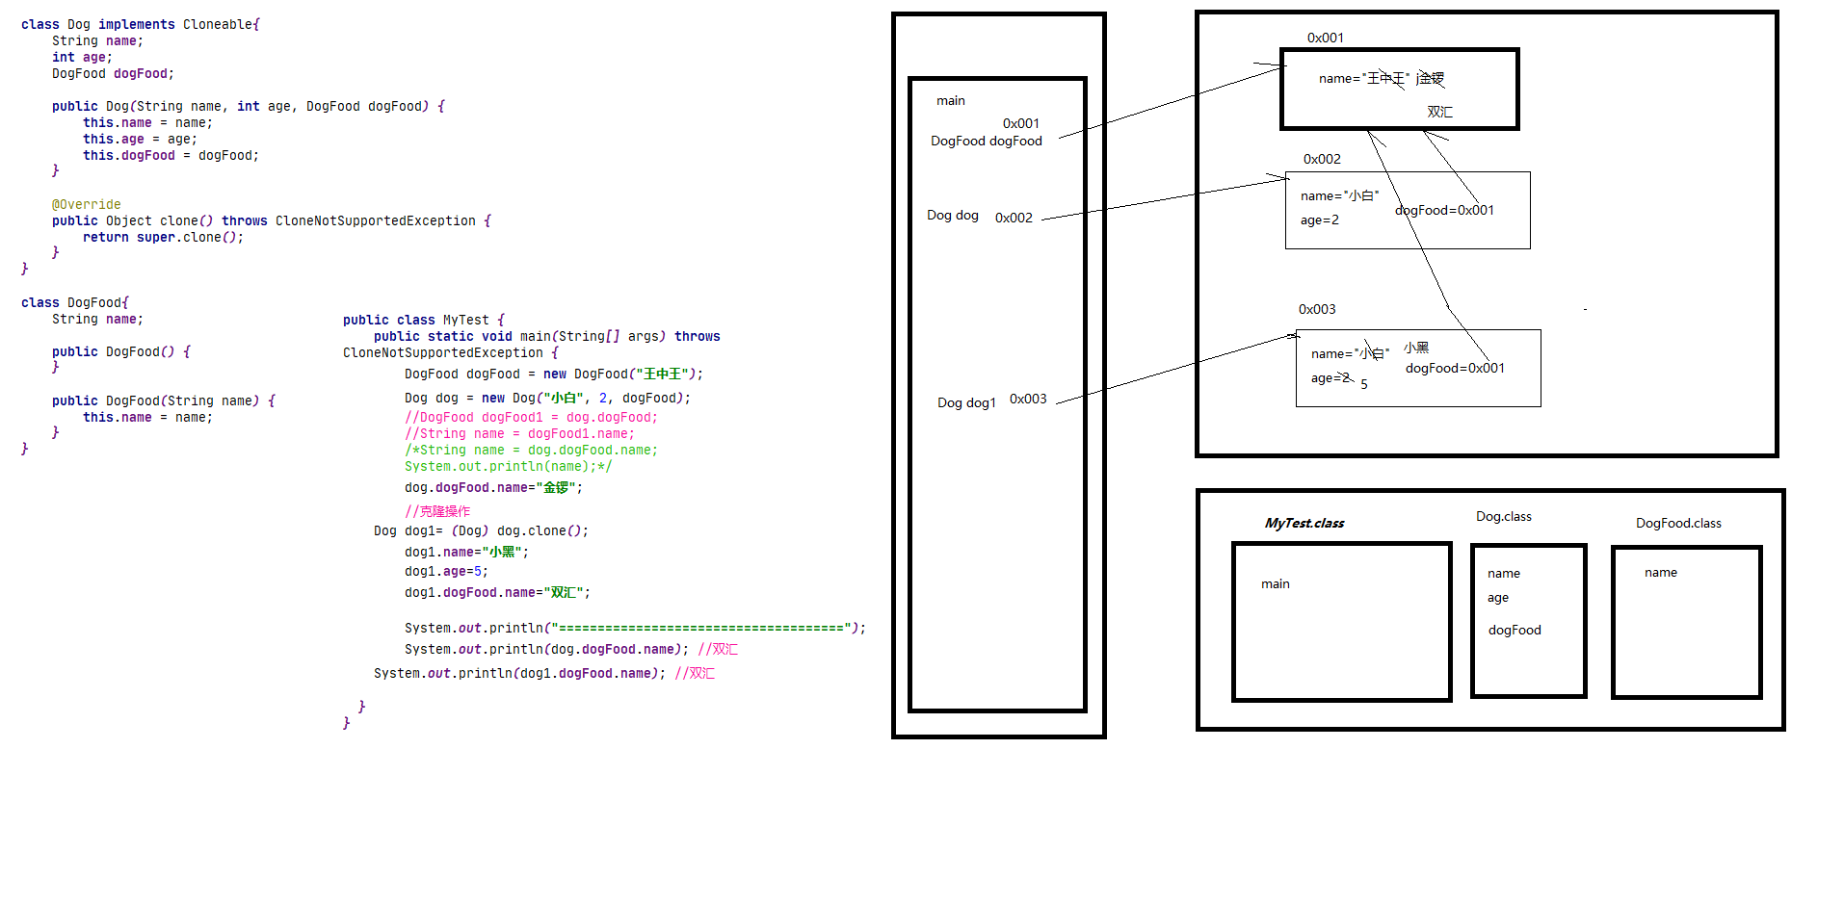Click 'Dog dog' variable in main frame

pyautogui.click(x=953, y=215)
